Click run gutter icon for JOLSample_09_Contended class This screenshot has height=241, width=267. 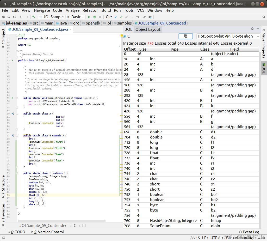pos(12,60)
